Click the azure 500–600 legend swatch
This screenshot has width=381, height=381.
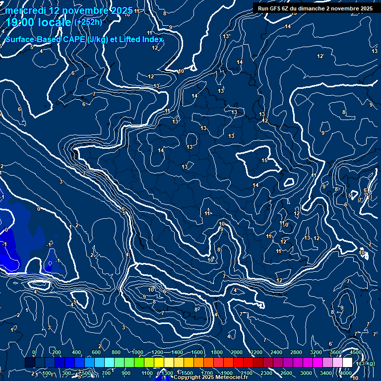[89, 362]
